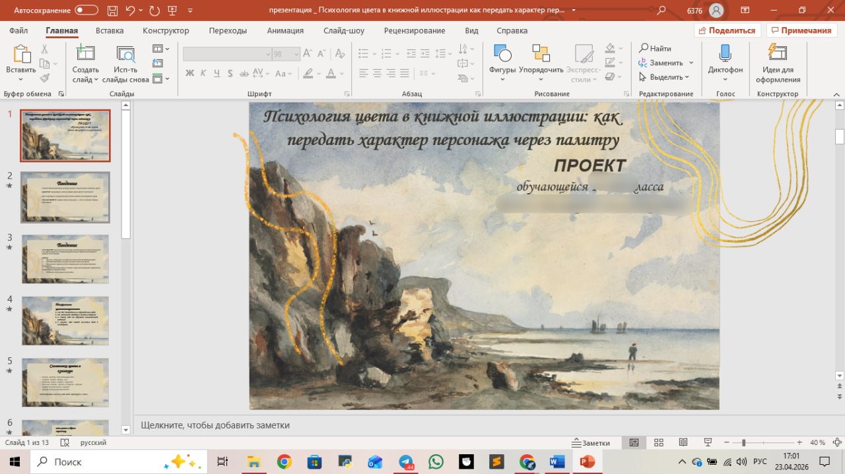Switch to Slide Sorter view
This screenshot has width=845, height=474.
(x=658, y=443)
